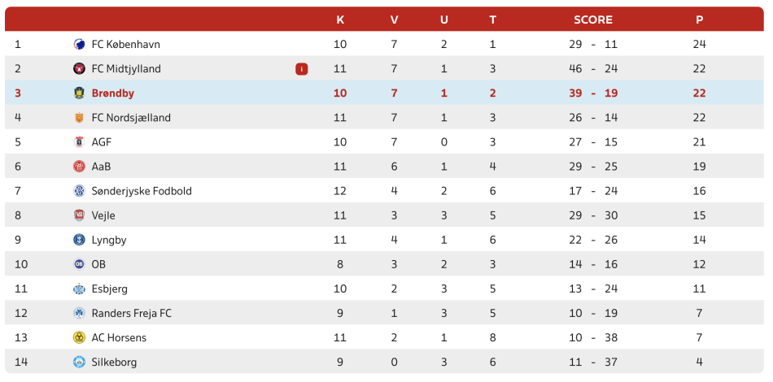Select the FC Nordsjælland logo
This screenshot has height=382, width=773.
coord(80,118)
